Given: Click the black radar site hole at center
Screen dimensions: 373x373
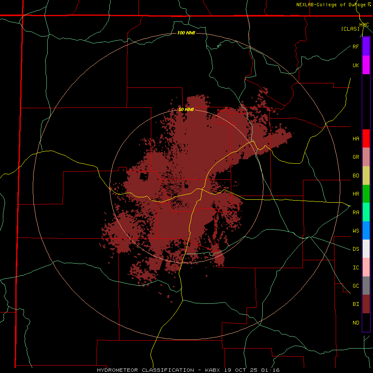Looking at the screenshot, I should click(x=186, y=186).
